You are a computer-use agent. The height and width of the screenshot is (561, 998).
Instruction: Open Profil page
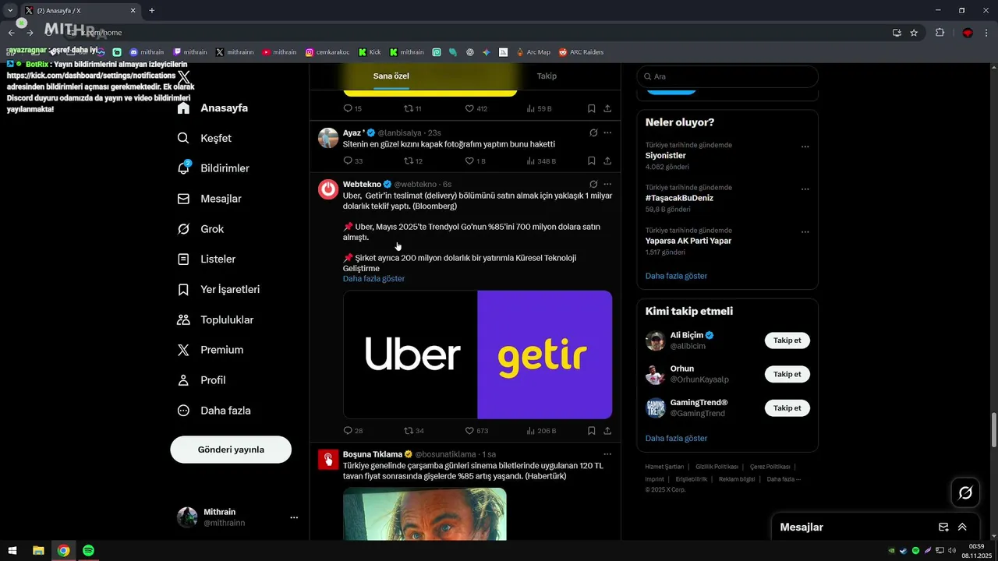point(201,380)
